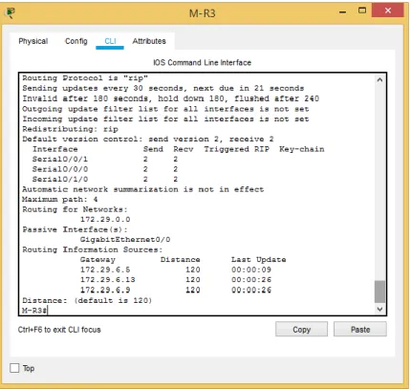Click the 'IOS Command Line Interface' heading
This screenshot has height=389, width=411.
[x=202, y=62]
